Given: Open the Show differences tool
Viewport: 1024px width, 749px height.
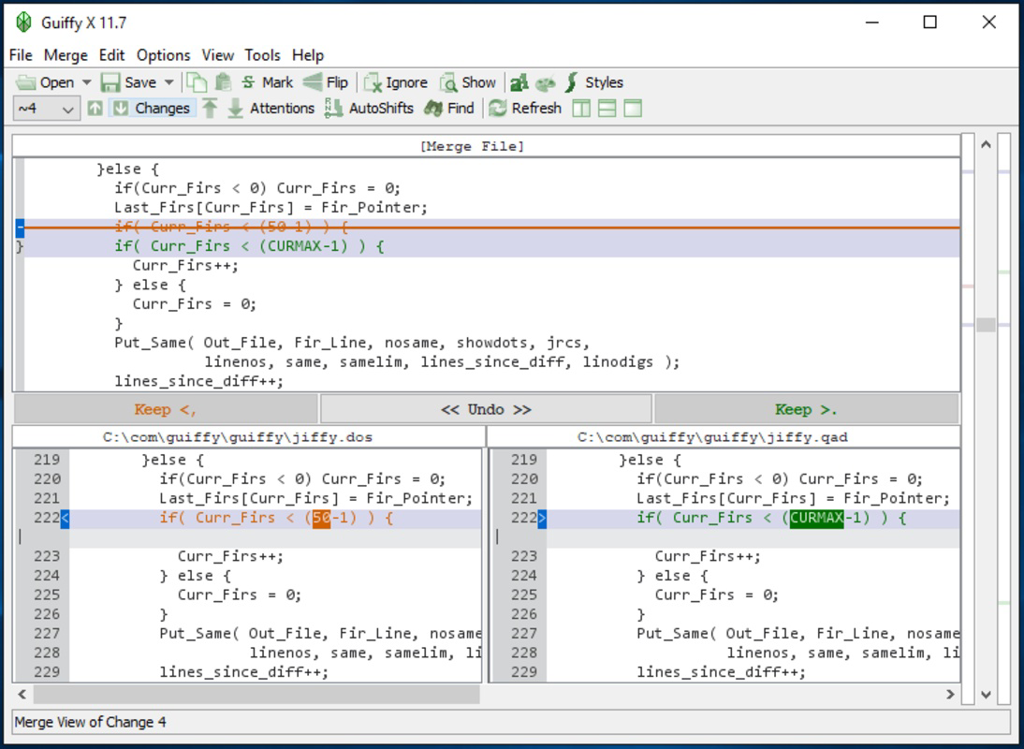Looking at the screenshot, I should tap(467, 82).
